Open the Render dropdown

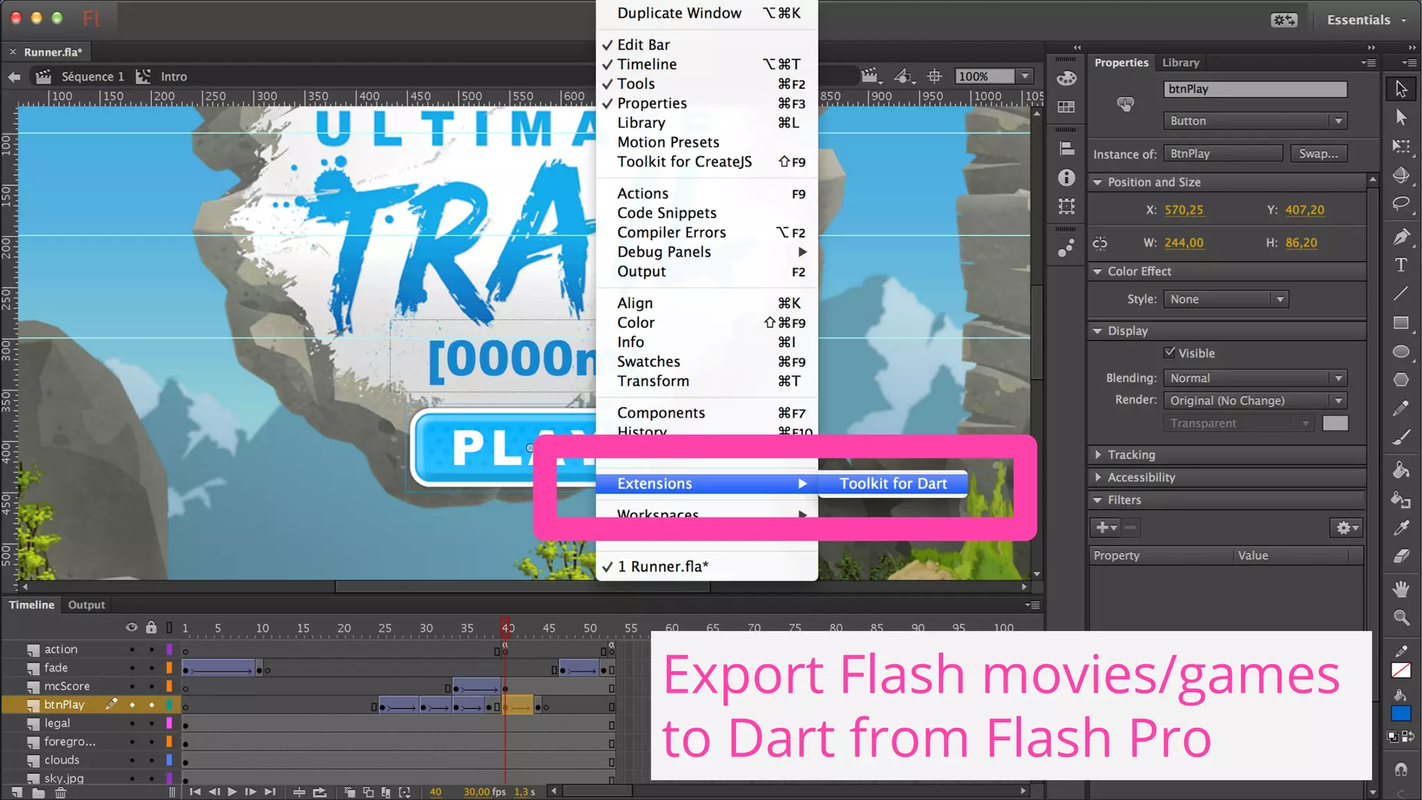(1255, 401)
